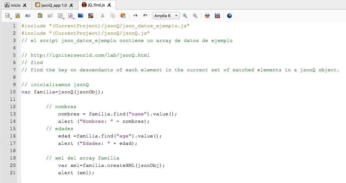Click the 'alert ("Nombres: " + nombres);' line
Screen dimensions: 346x183
(104, 121)
